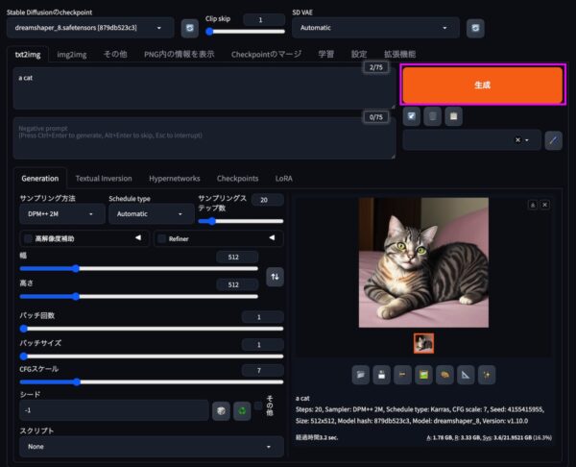Refresh the SD VAE list
The height and width of the screenshot is (467, 576).
[x=474, y=29]
